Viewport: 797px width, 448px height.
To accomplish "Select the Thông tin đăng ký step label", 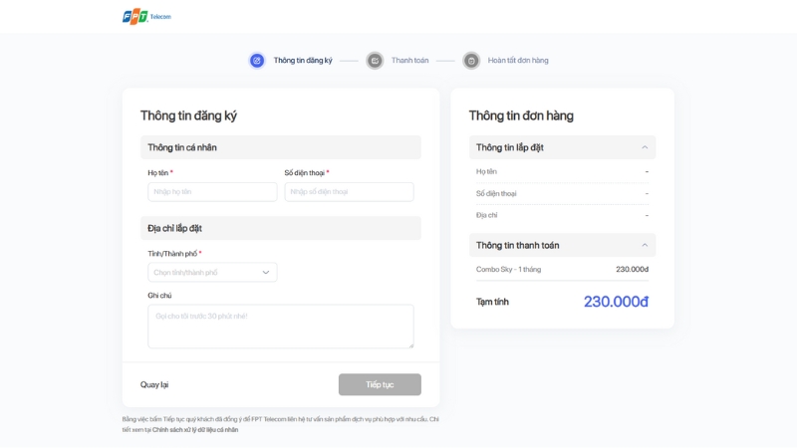I will click(303, 61).
